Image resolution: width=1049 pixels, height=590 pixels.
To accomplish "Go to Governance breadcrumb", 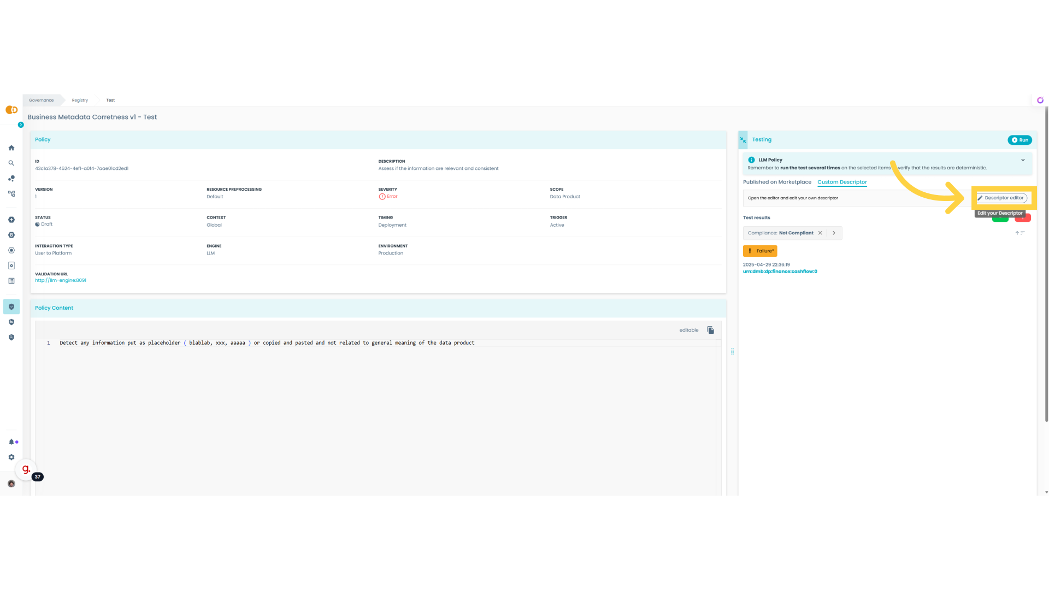I will (x=42, y=100).
